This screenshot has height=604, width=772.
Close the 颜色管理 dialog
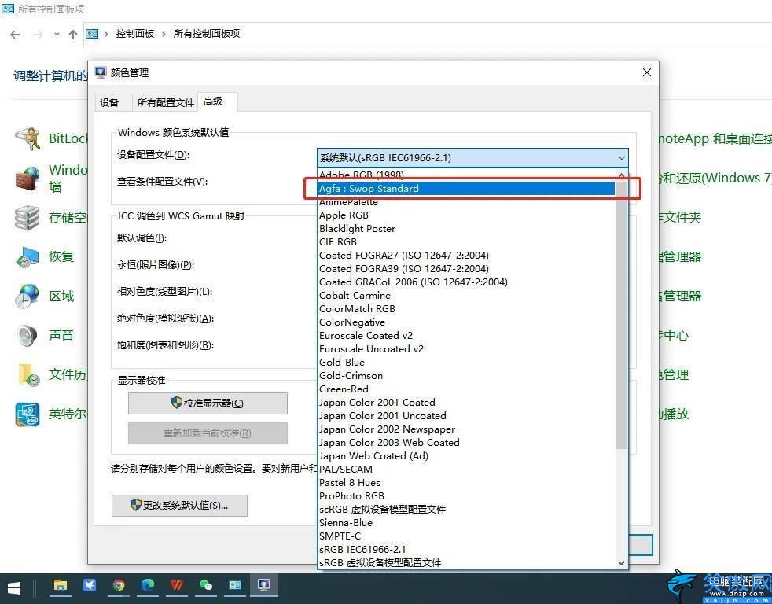coord(647,73)
